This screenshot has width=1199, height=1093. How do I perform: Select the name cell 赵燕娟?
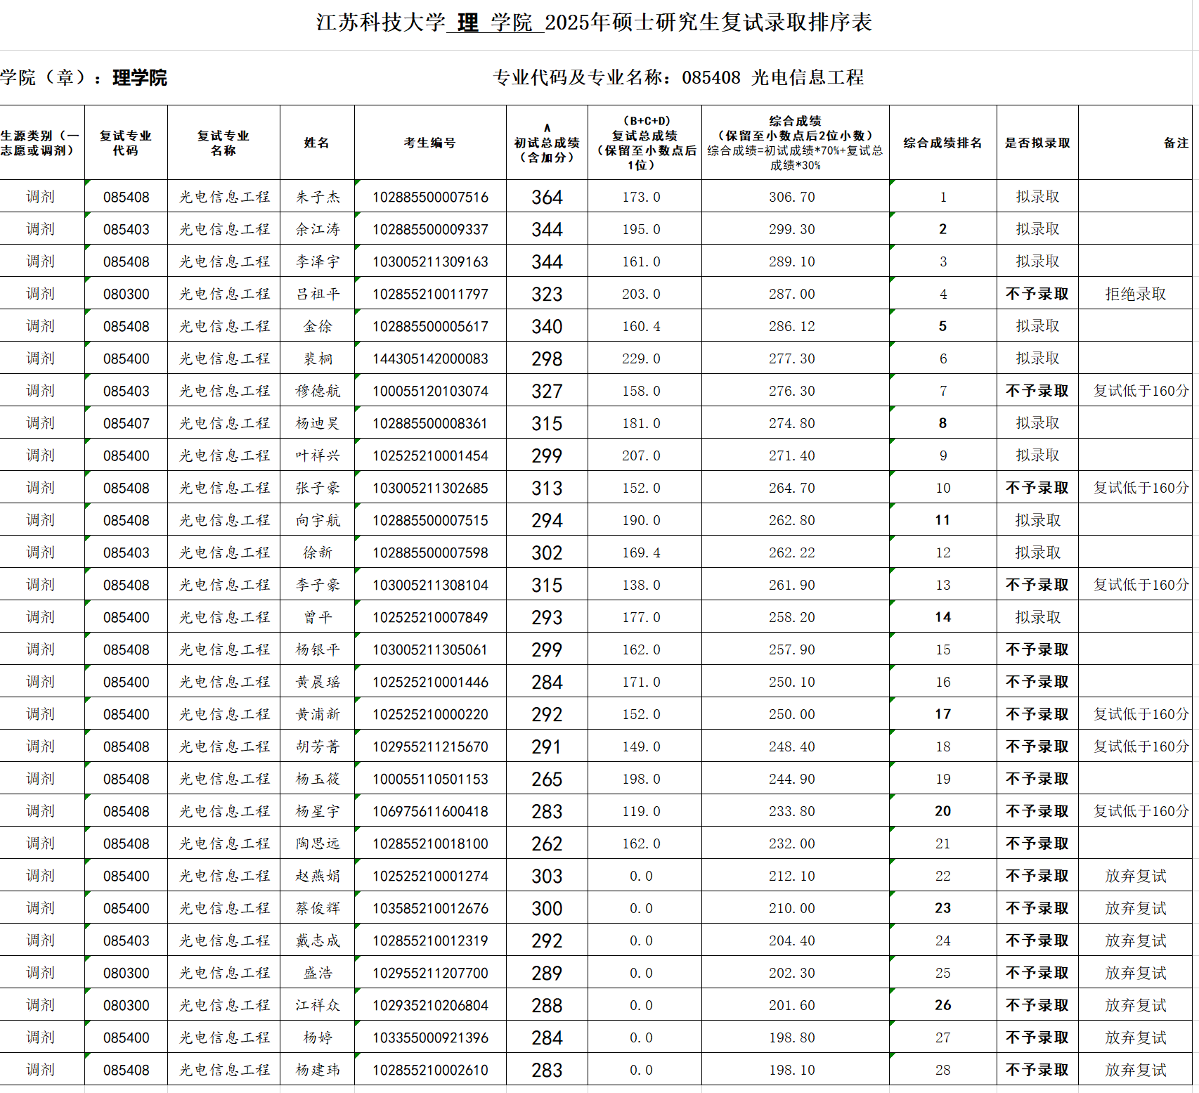(318, 876)
